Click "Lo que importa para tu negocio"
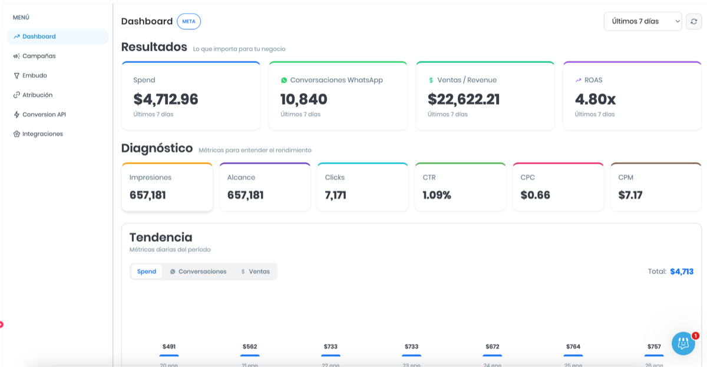Viewport: 707px width, 367px height. click(239, 49)
